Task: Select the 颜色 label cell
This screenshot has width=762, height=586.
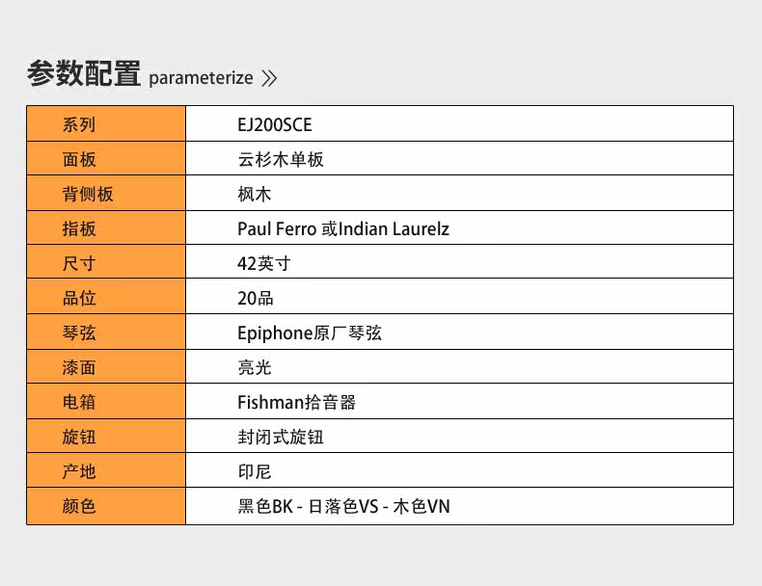Action: 106,506
